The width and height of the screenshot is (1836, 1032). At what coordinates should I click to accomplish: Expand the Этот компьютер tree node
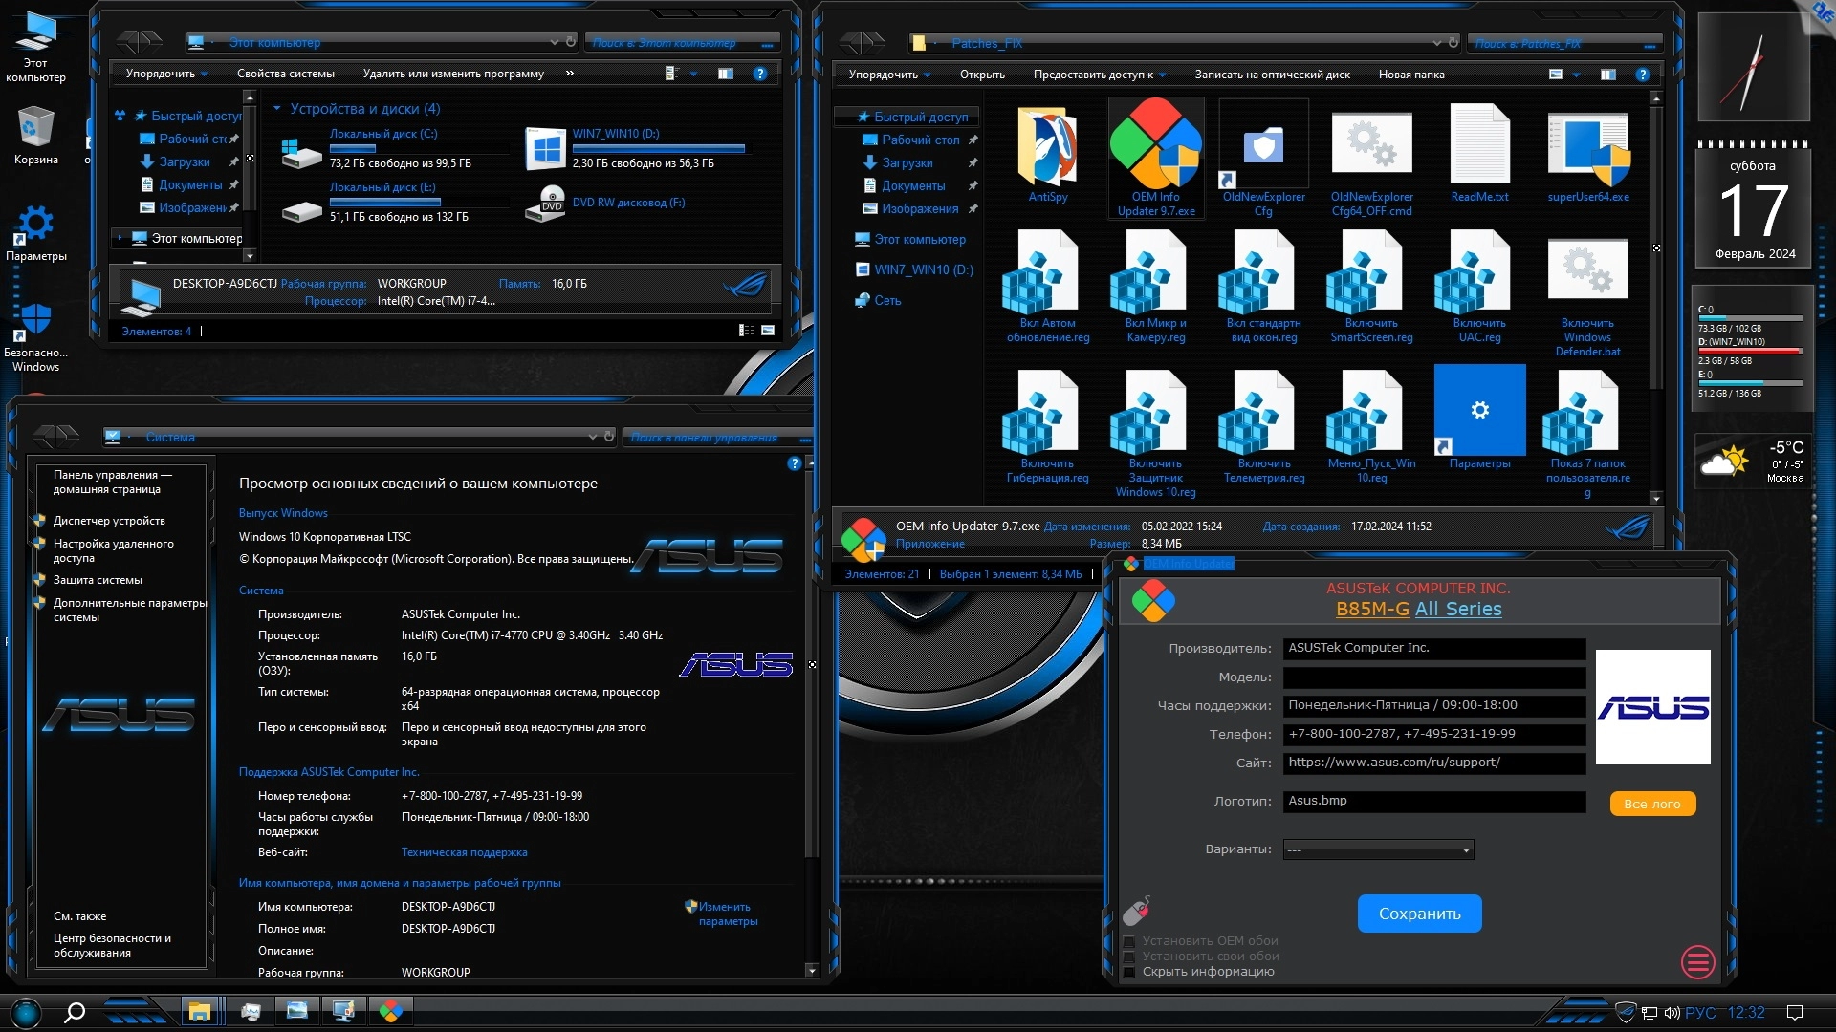[120, 238]
